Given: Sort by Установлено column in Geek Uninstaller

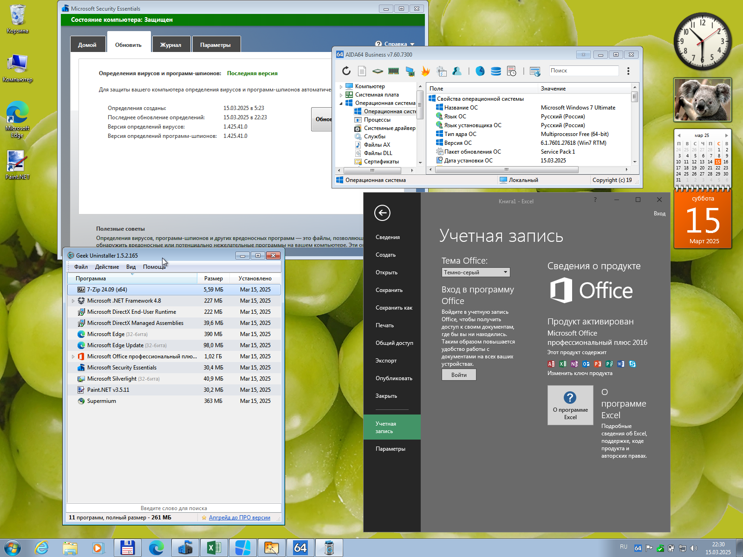Looking at the screenshot, I should click(255, 278).
